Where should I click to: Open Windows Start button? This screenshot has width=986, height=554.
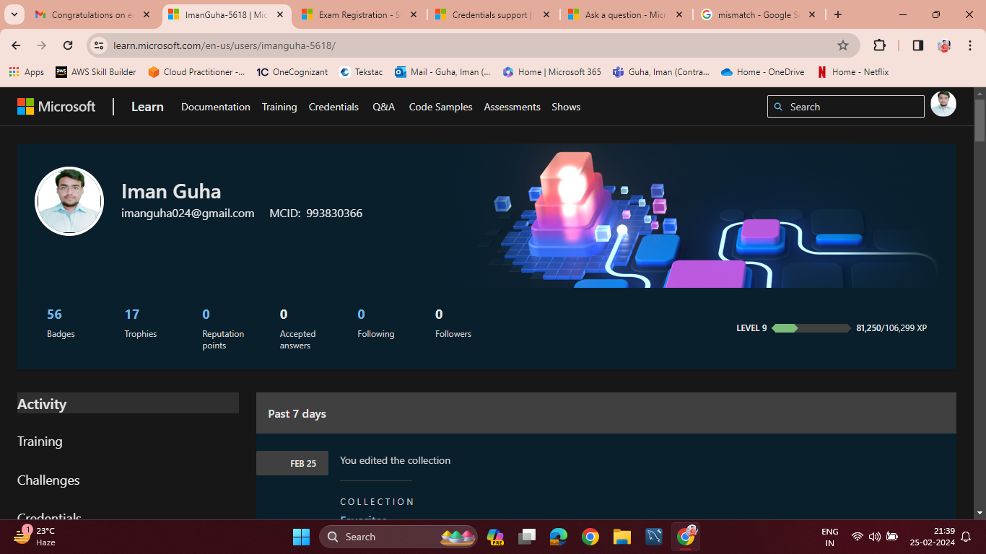(x=301, y=537)
